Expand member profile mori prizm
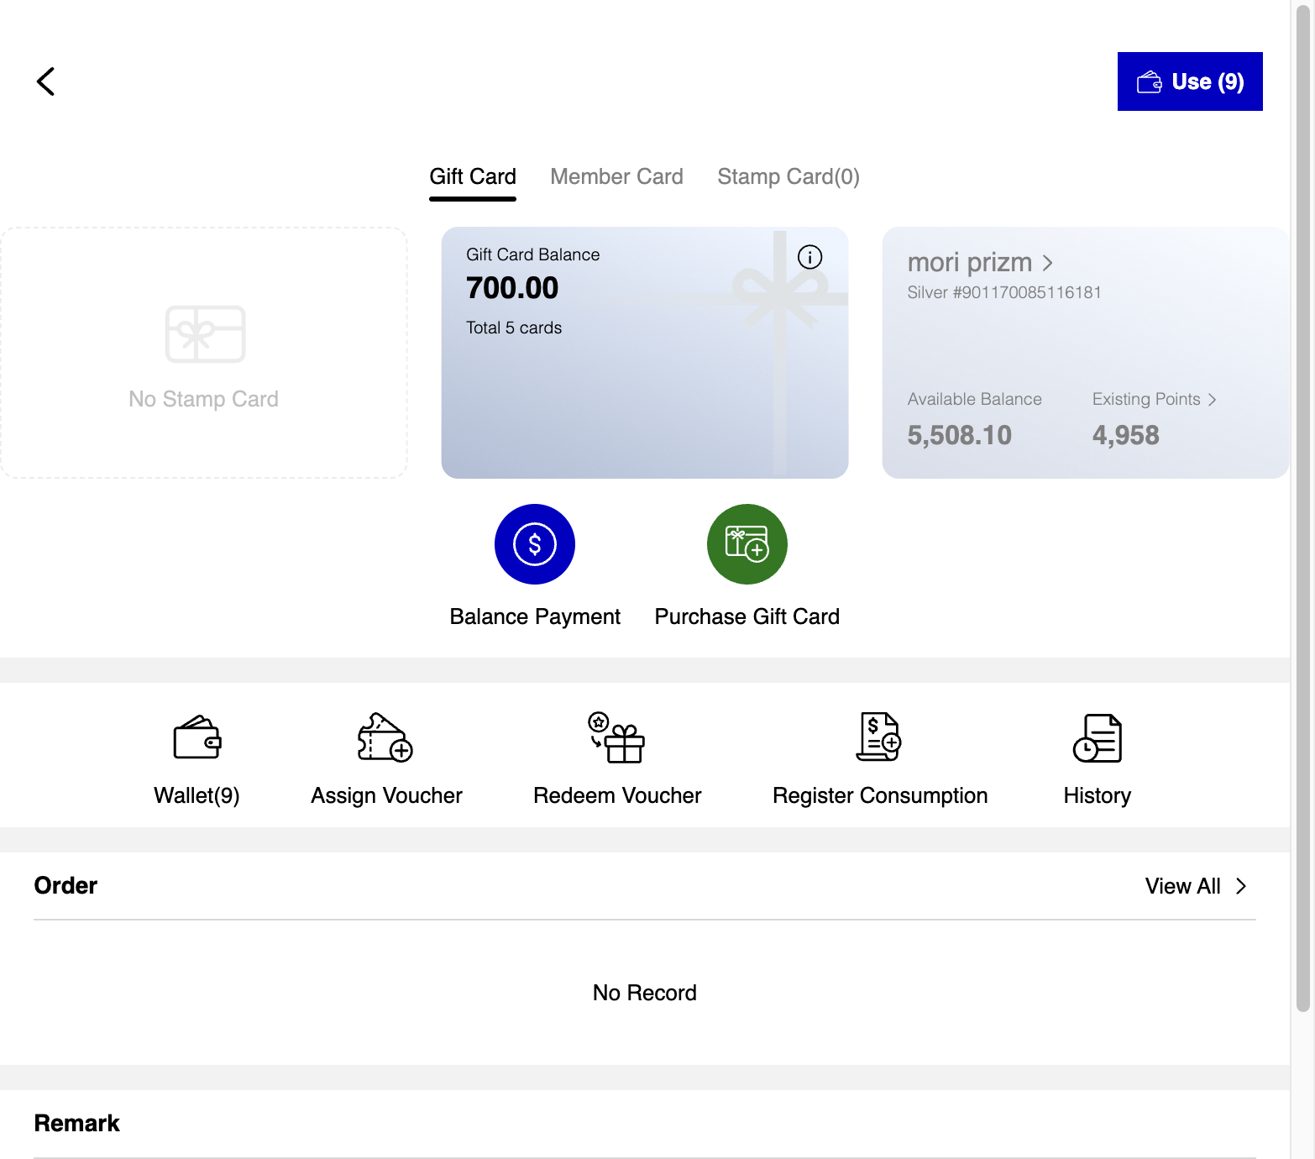1315x1159 pixels. coord(980,263)
